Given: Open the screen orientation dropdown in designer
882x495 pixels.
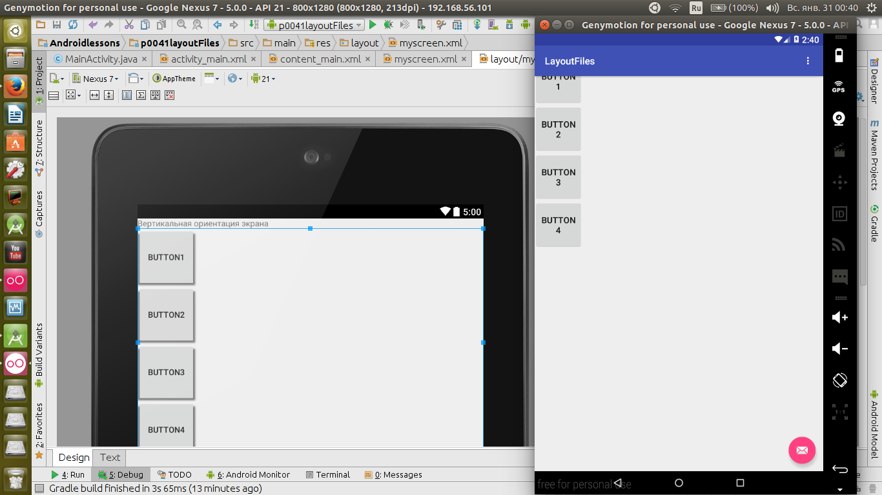Looking at the screenshot, I should point(136,79).
